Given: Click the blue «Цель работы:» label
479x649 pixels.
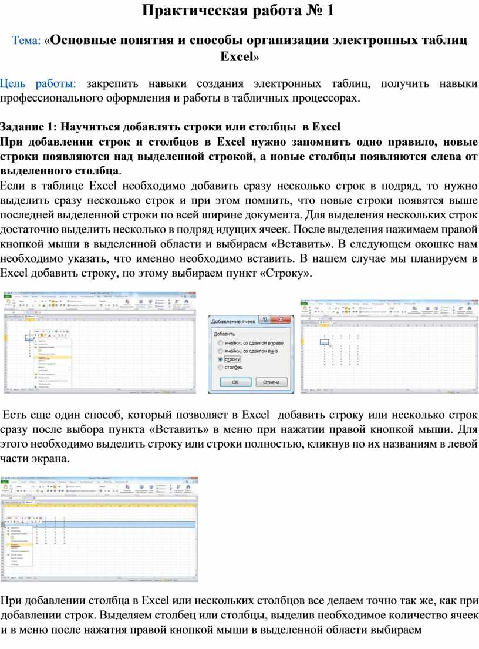Looking at the screenshot, I should pos(38,83).
